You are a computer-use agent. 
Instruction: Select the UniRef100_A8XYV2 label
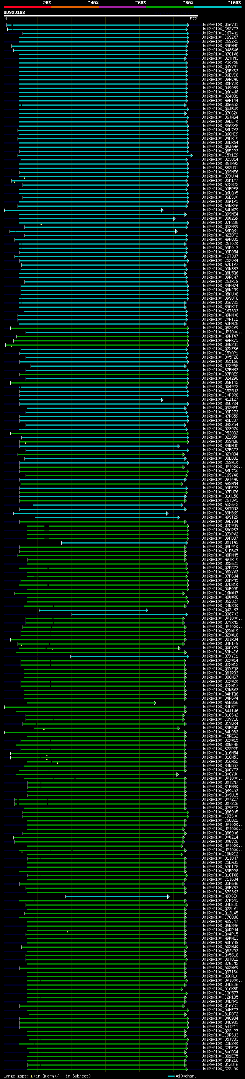click(x=219, y=572)
